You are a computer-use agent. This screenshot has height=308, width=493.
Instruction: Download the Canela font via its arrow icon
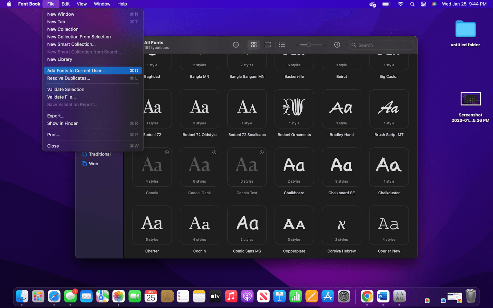167,152
